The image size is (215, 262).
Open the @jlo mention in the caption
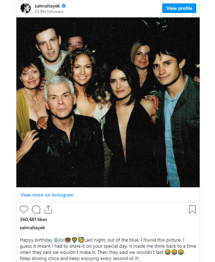click(x=59, y=240)
